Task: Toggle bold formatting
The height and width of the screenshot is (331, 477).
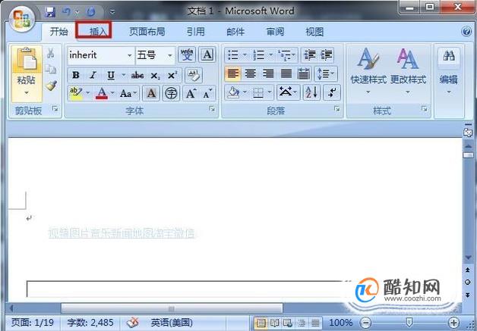Action: [76, 75]
